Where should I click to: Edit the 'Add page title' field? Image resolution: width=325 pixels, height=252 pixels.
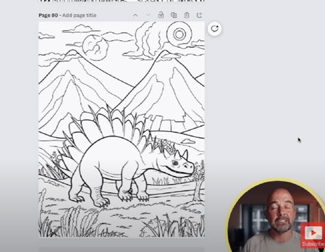tap(79, 16)
